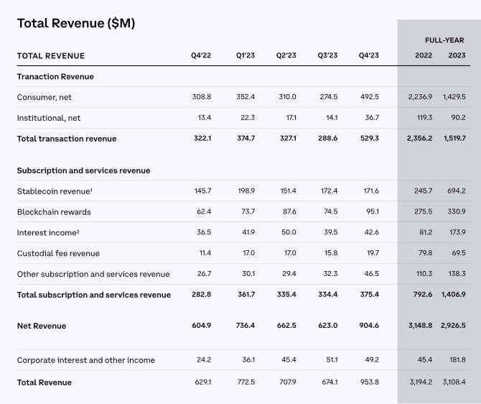Click the Total Revenue ($M) title
481x404 pixels.
tap(76, 23)
